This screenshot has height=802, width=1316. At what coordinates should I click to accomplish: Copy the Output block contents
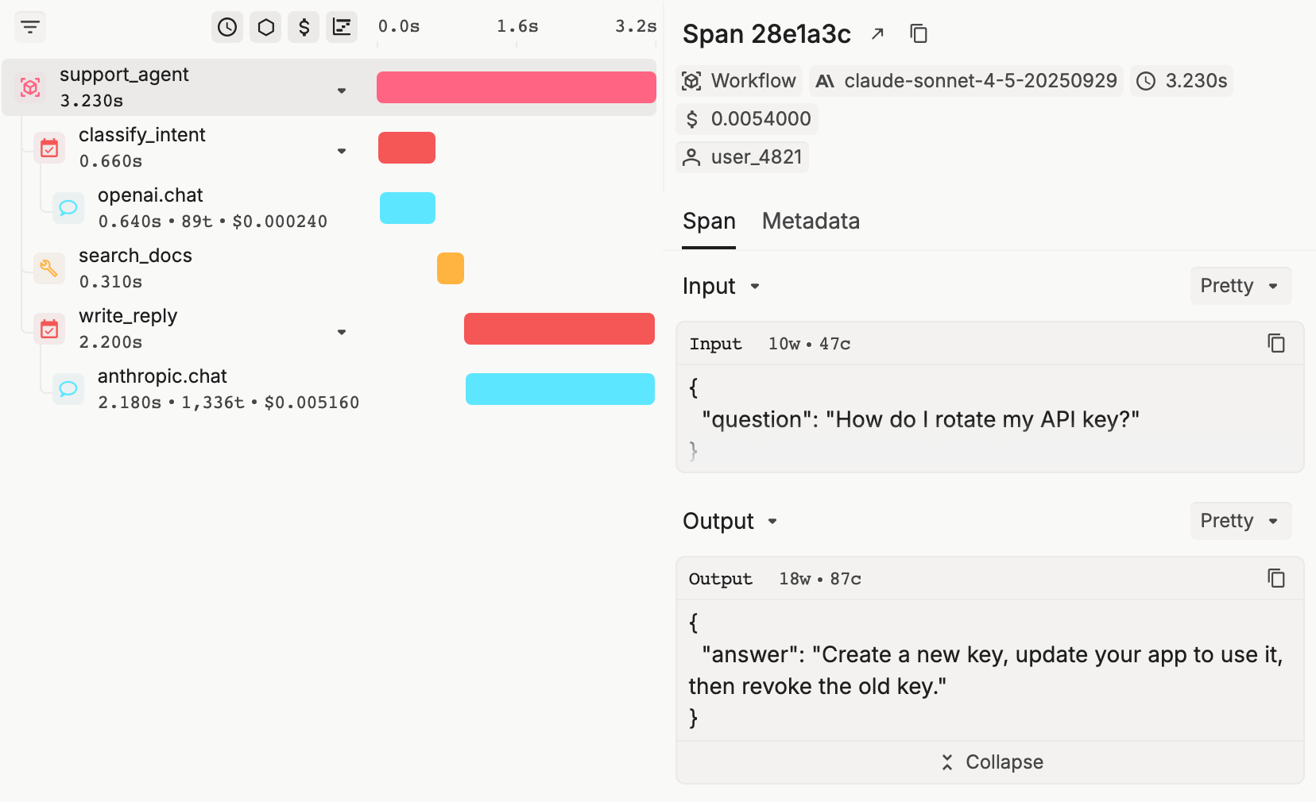pyautogui.click(x=1276, y=578)
